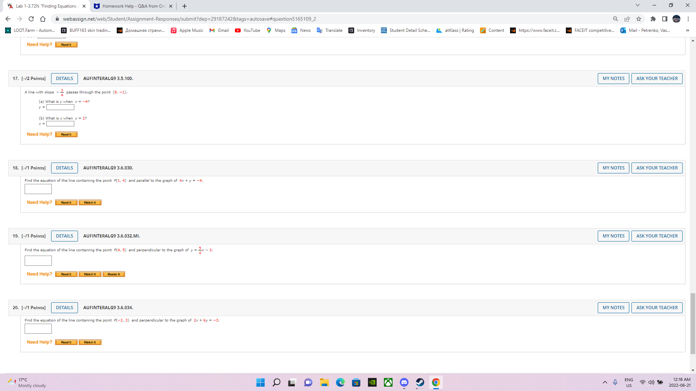Click the y answer box in question 17

point(60,107)
